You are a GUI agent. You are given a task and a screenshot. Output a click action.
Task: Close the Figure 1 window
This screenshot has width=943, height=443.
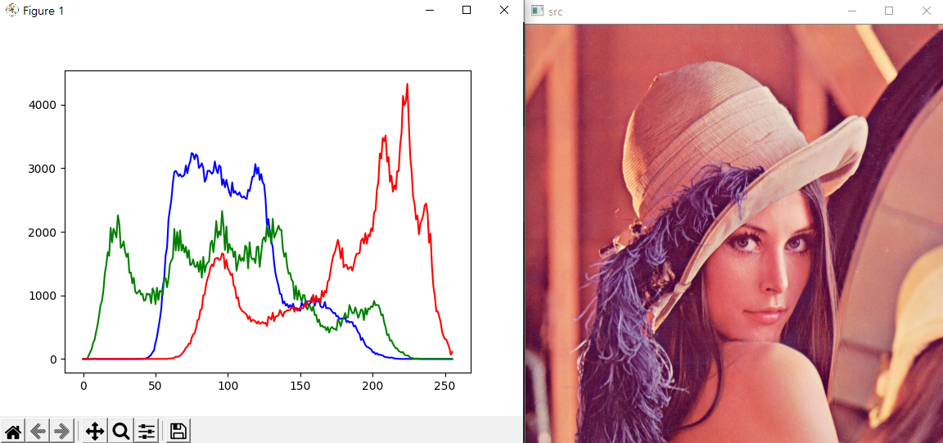pos(504,10)
